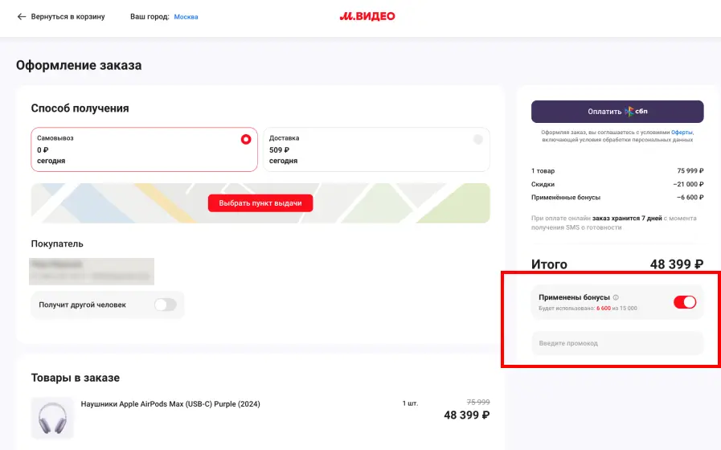
Task: Click the back arrow icon near Вернуться в корзину
Action: pos(21,17)
